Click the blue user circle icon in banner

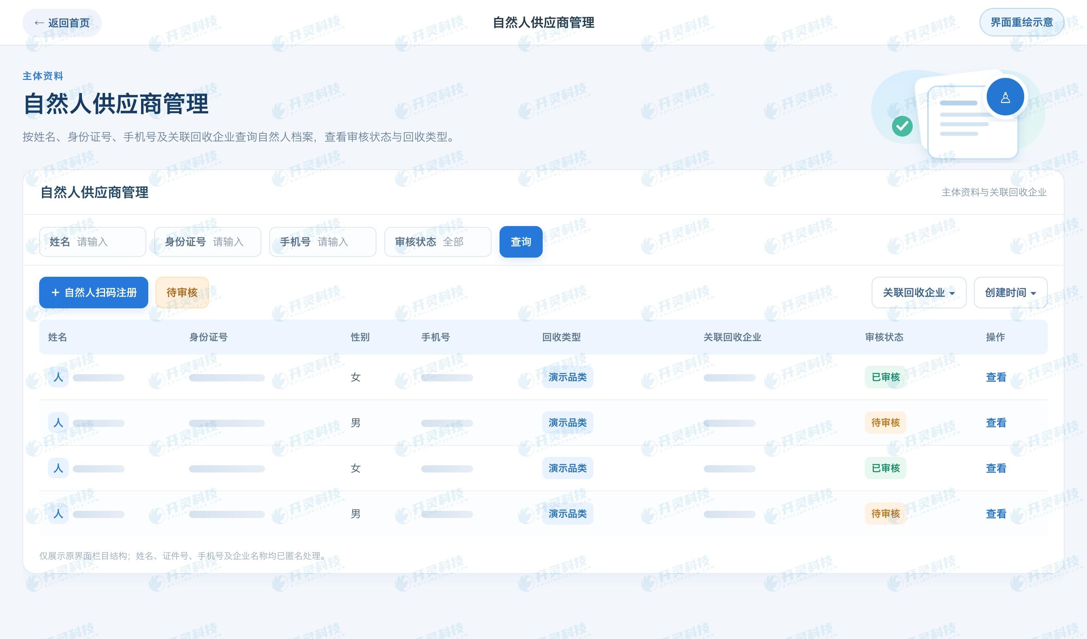[1005, 97]
